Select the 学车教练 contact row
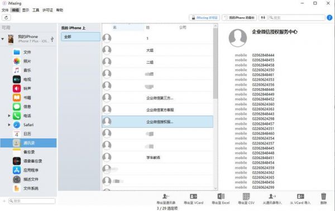 click(157, 157)
